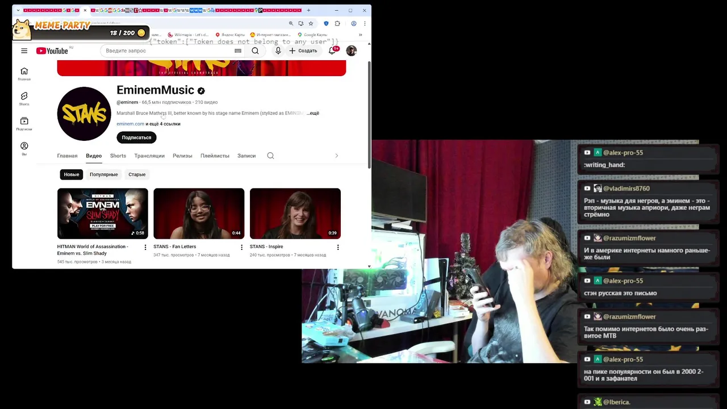727x409 pixels.
Task: Open the STANS - Fan Letters thumbnail
Action: (199, 213)
